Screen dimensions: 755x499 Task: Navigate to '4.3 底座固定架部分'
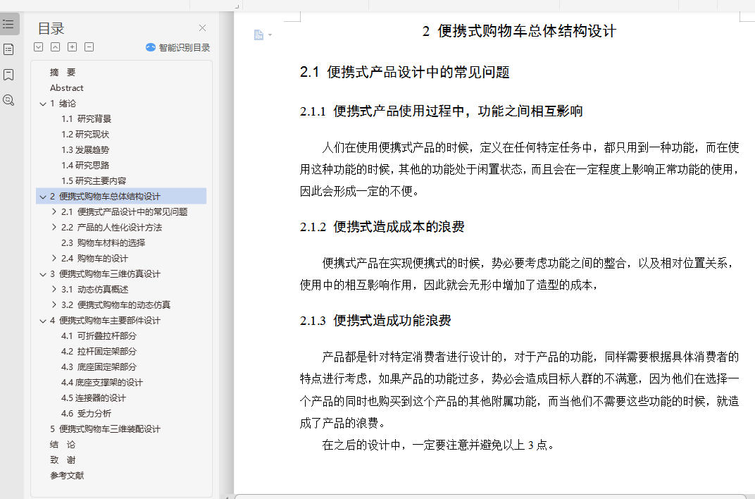point(99,366)
